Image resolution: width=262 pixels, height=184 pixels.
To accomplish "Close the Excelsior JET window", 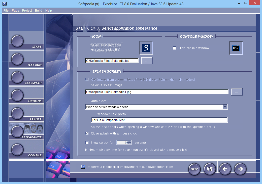I will (255, 3).
